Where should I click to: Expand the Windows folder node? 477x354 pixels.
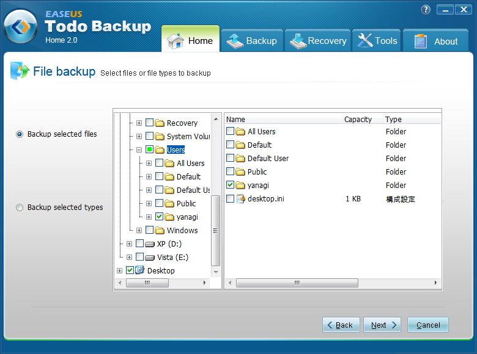(x=139, y=231)
